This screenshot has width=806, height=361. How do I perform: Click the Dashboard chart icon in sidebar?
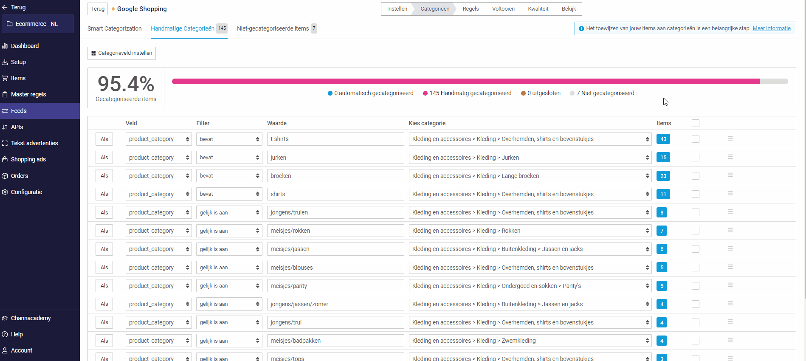pos(5,46)
